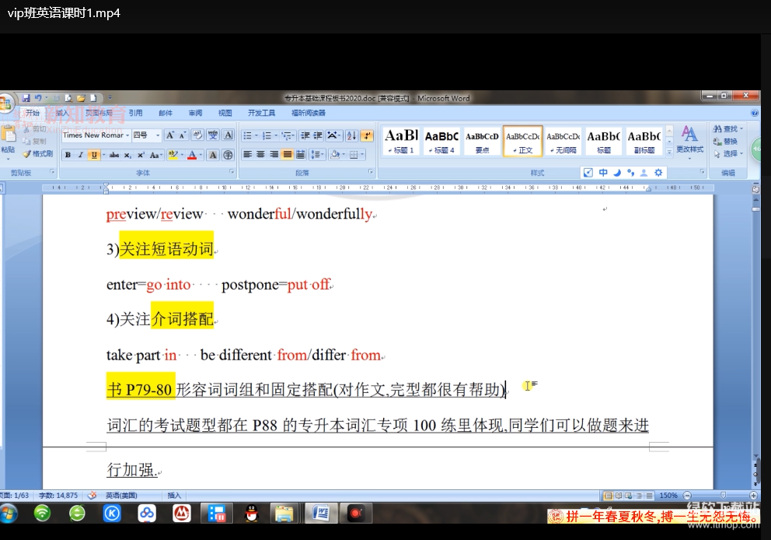Click the Center alignment icon
The height and width of the screenshot is (540, 771).
260,155
